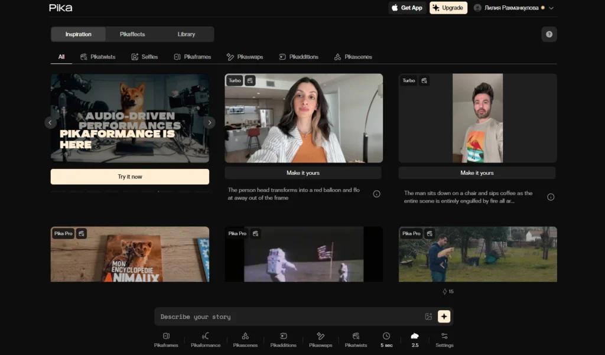Image resolution: width=605 pixels, height=355 pixels.
Task: Filter by Pikaswaps category
Action: tap(245, 57)
